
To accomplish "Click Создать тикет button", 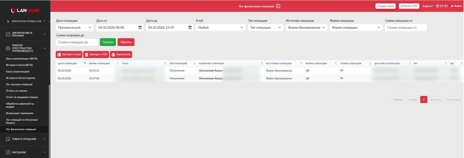I will pyautogui.click(x=386, y=6).
